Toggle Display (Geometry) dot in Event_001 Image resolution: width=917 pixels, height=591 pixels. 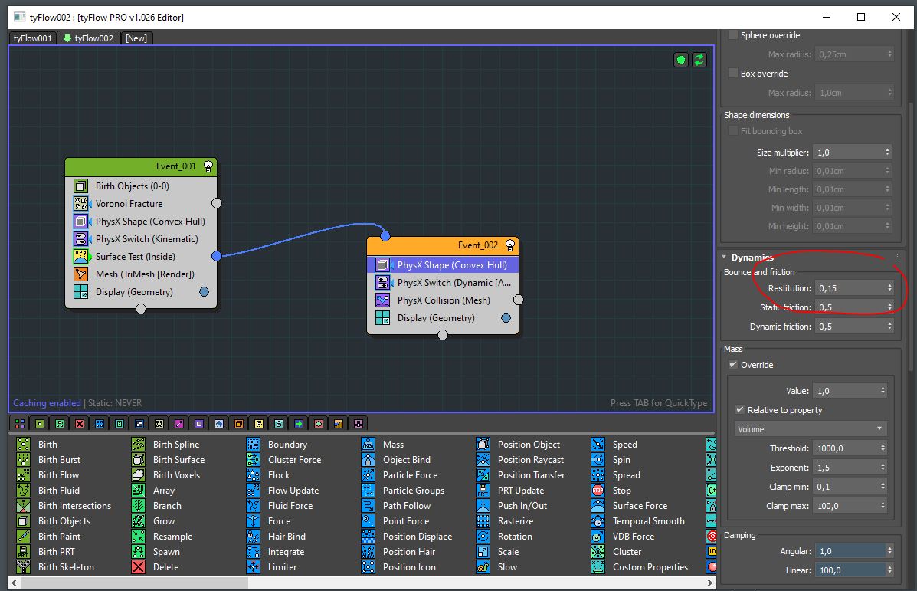[x=204, y=291]
